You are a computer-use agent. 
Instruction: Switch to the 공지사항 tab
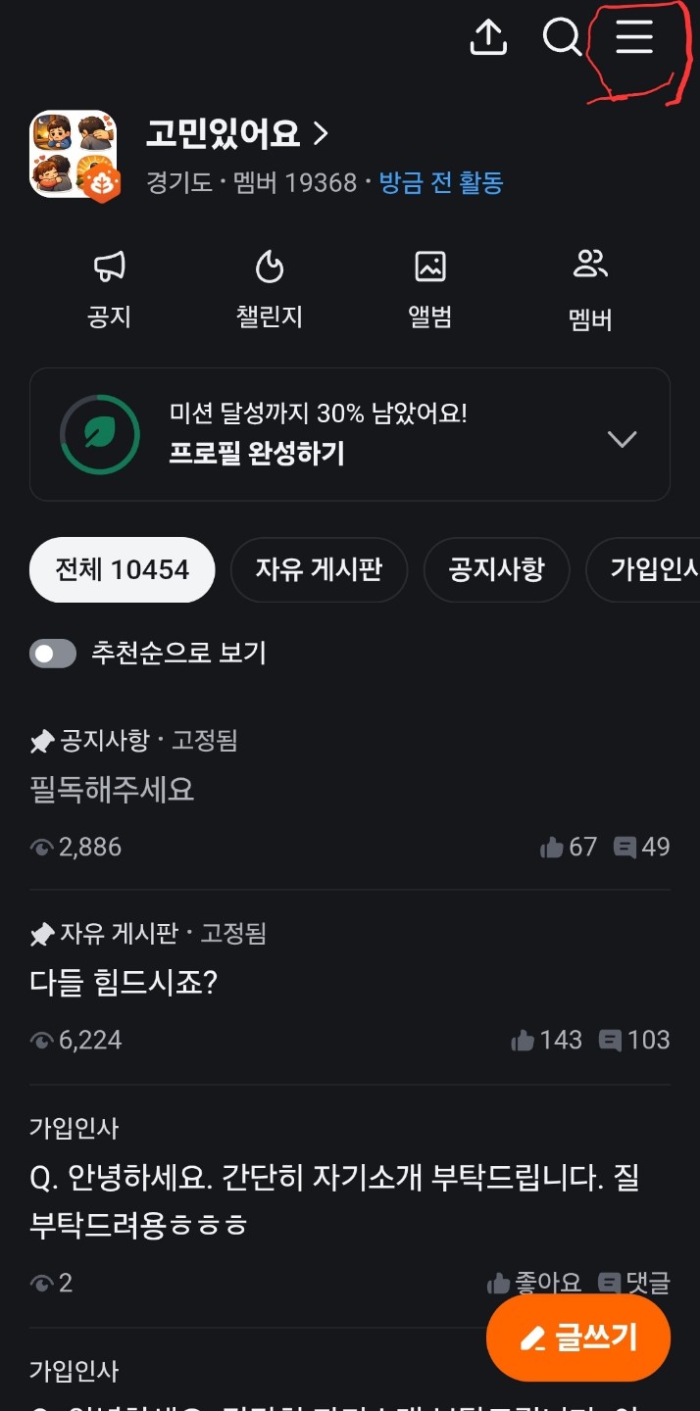(x=496, y=569)
